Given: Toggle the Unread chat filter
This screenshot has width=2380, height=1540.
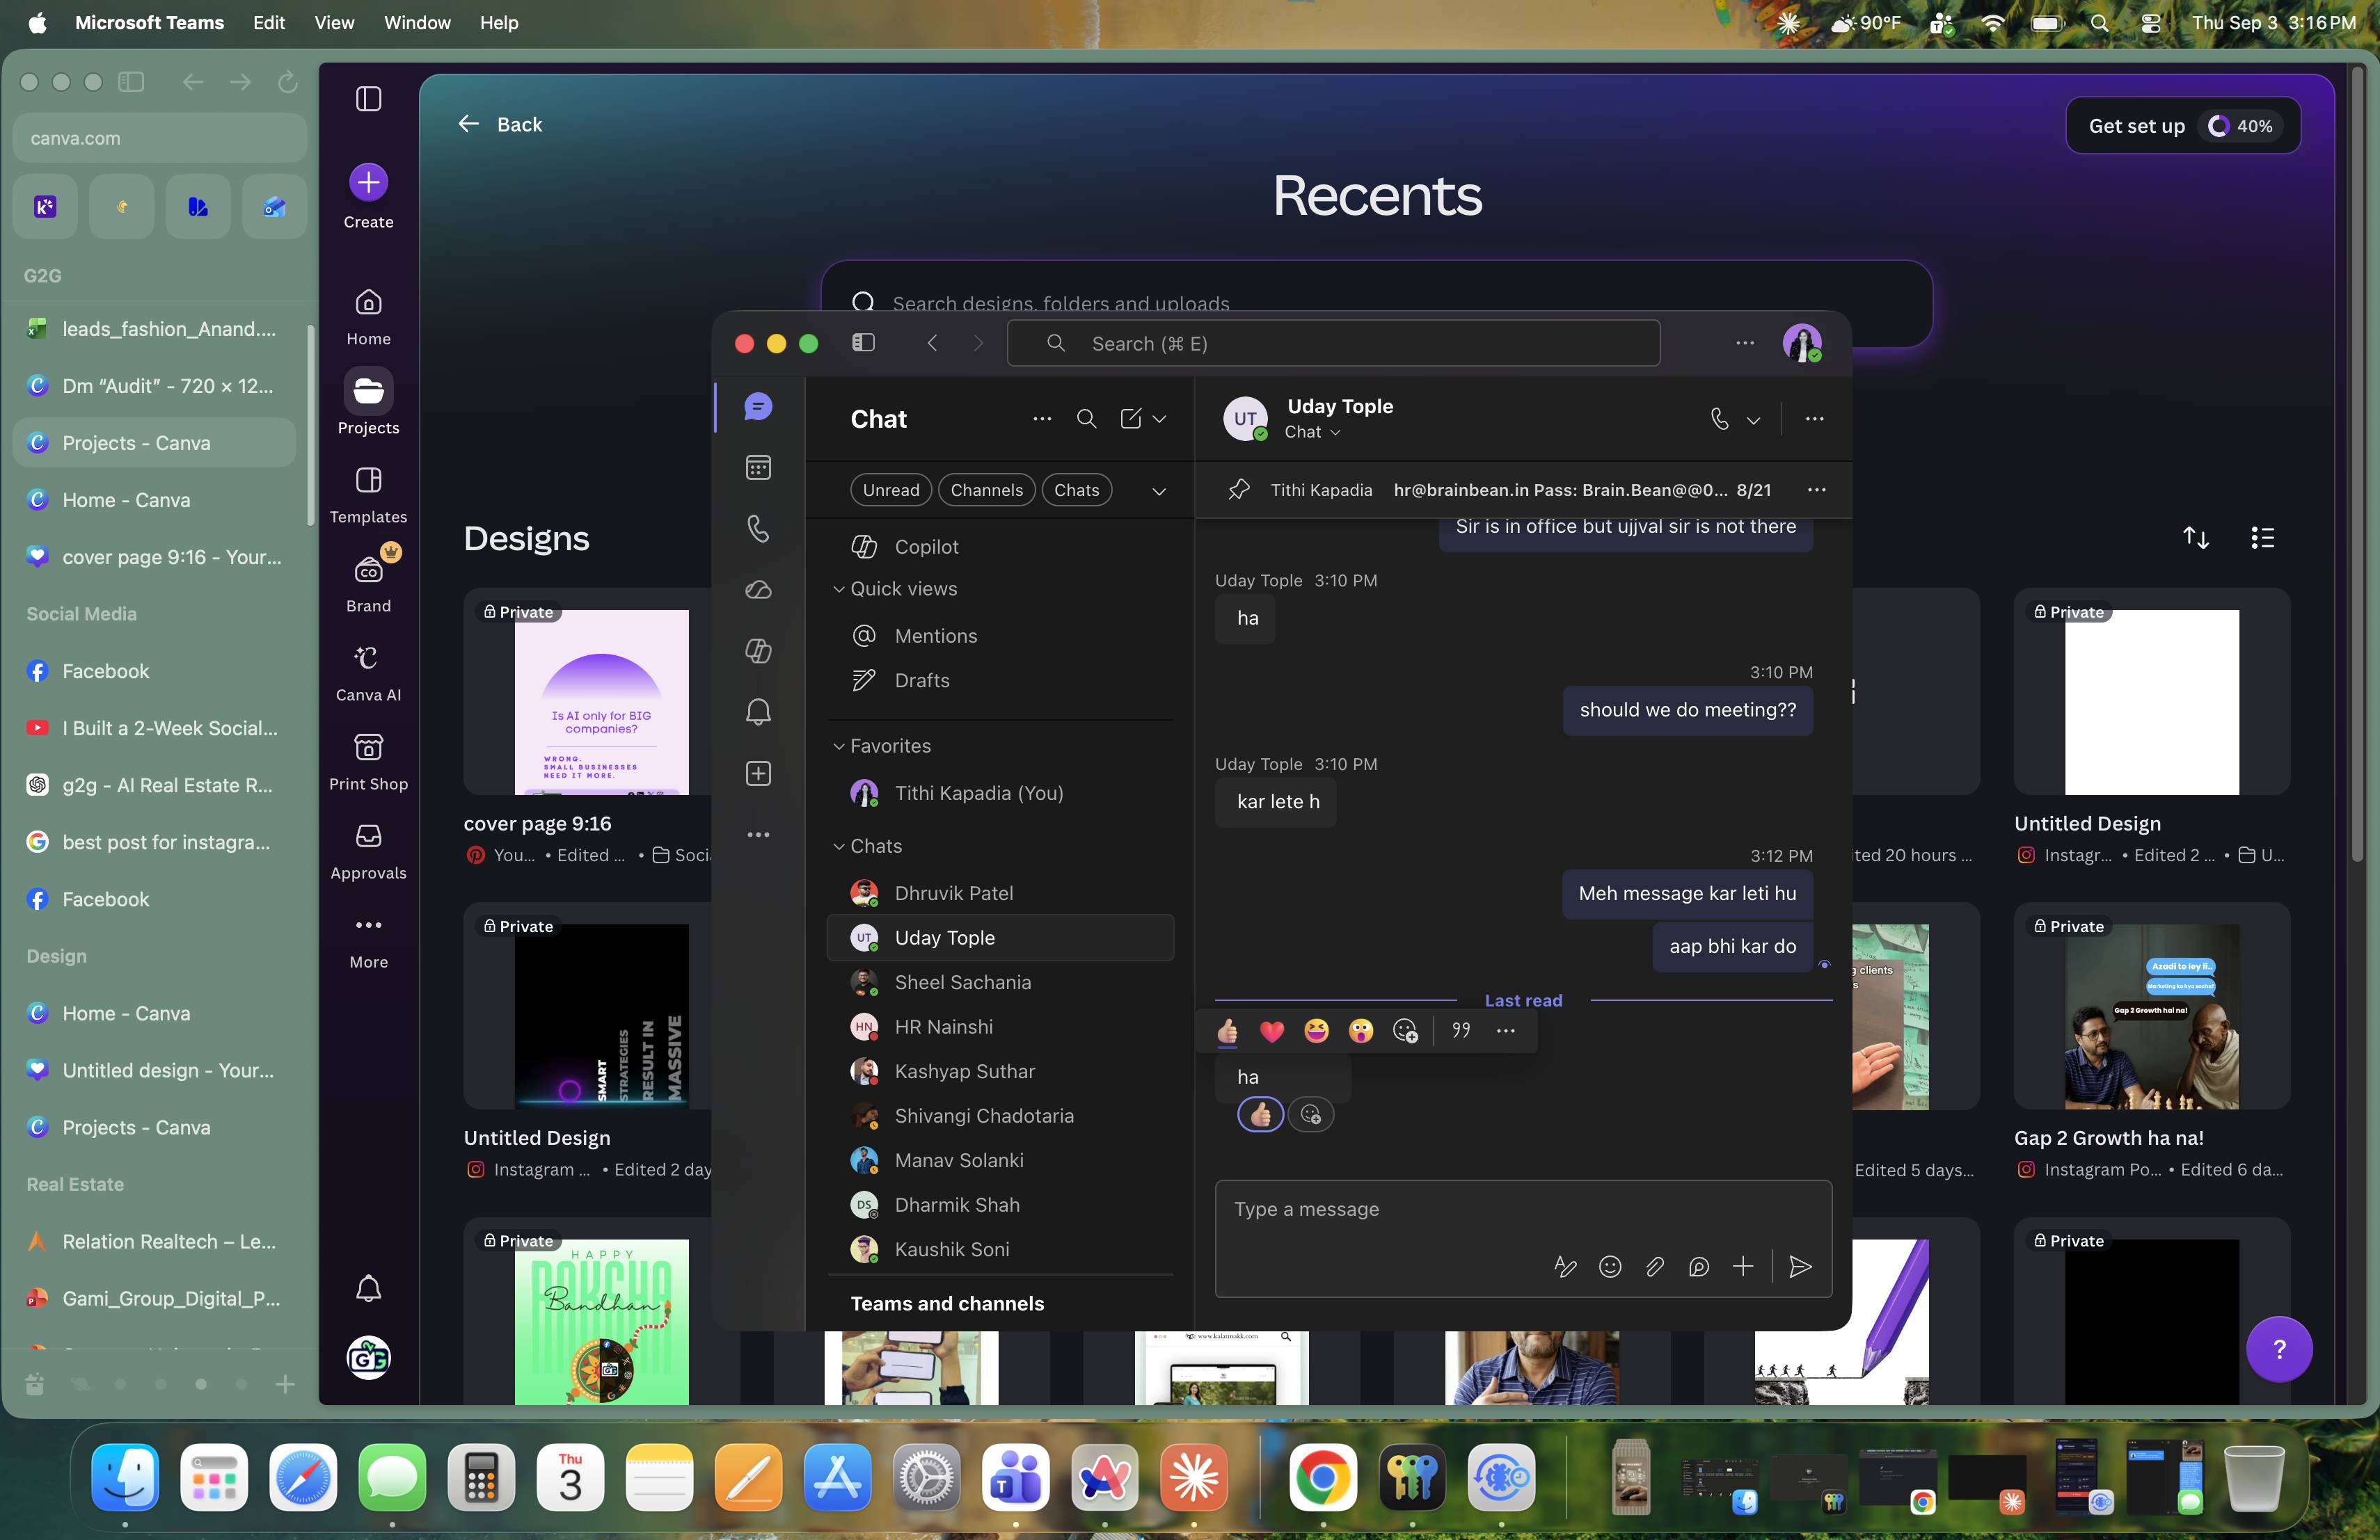Looking at the screenshot, I should point(890,490).
